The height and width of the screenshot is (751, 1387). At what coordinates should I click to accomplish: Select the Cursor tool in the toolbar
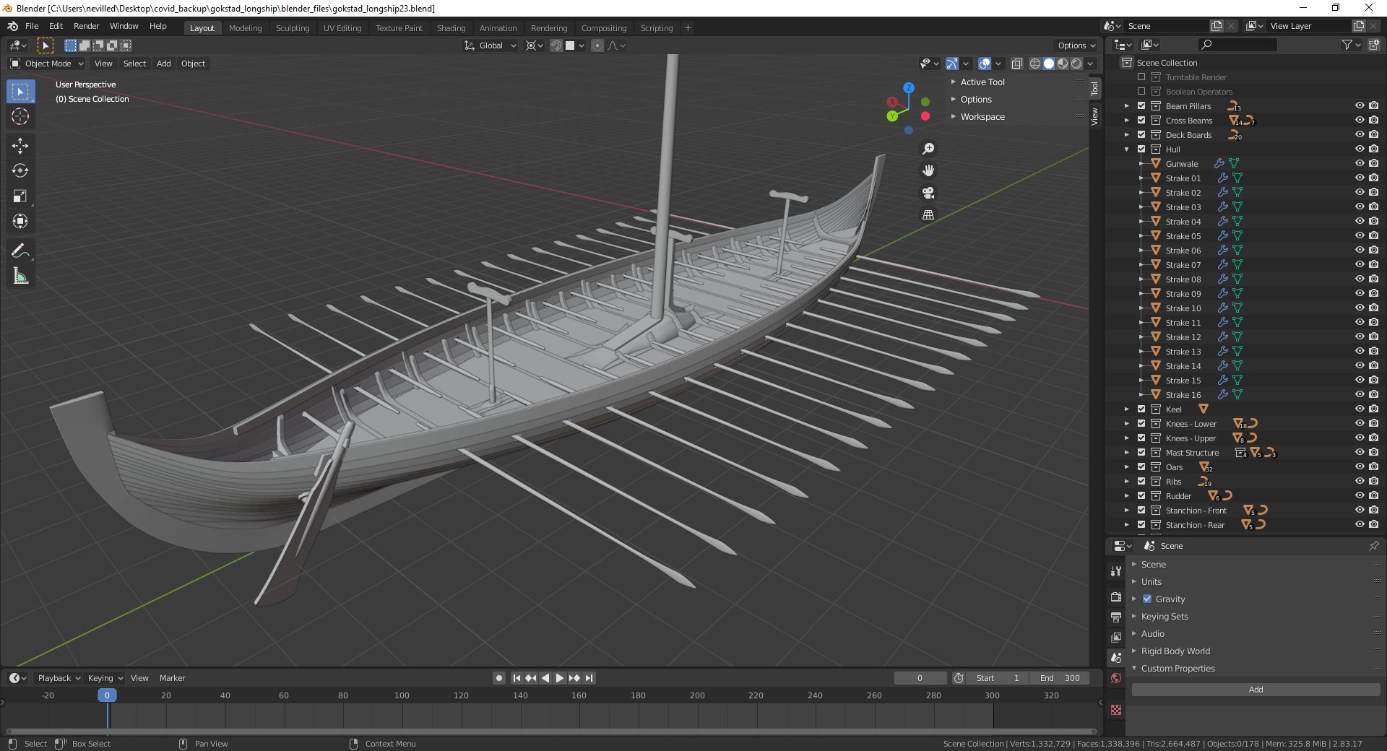point(20,117)
